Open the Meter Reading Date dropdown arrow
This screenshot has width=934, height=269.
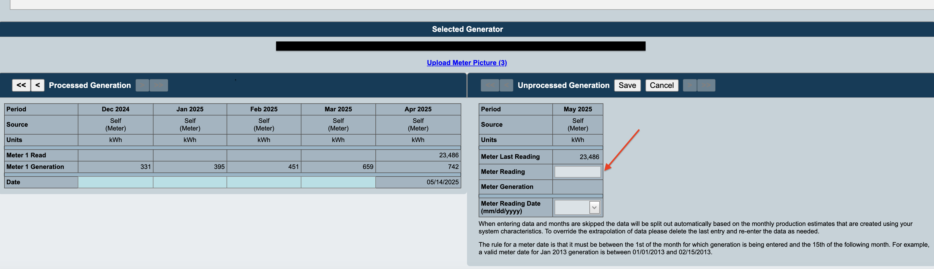point(595,207)
